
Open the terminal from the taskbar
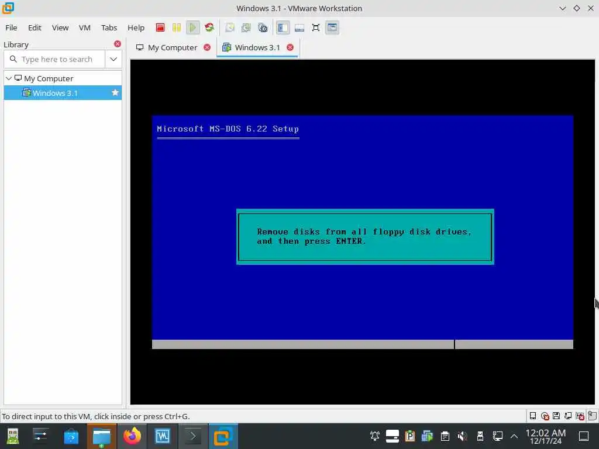pos(193,436)
